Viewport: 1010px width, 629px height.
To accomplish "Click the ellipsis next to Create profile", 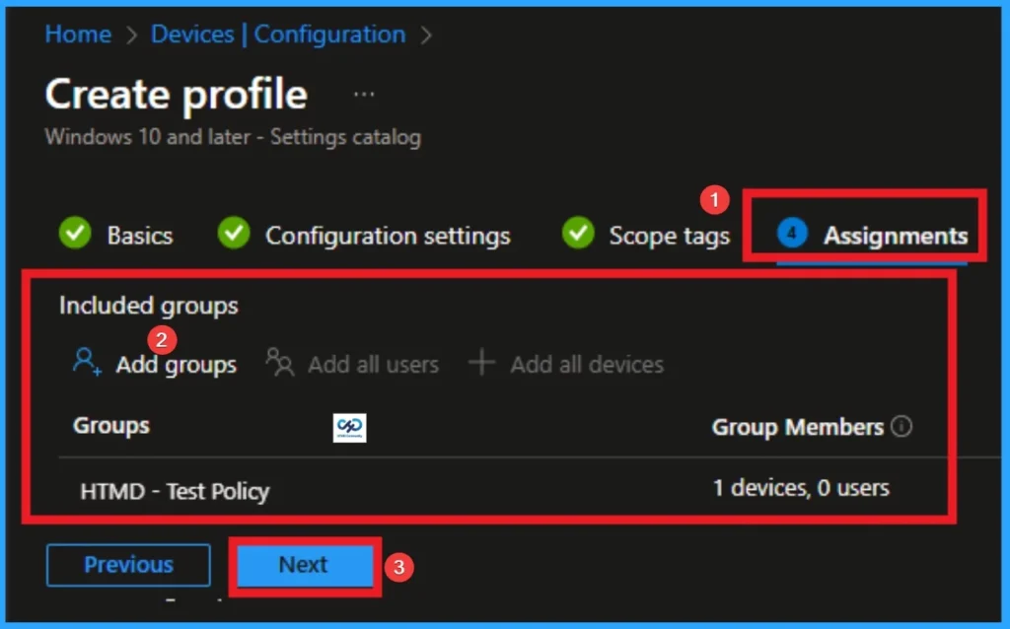I will (x=363, y=92).
